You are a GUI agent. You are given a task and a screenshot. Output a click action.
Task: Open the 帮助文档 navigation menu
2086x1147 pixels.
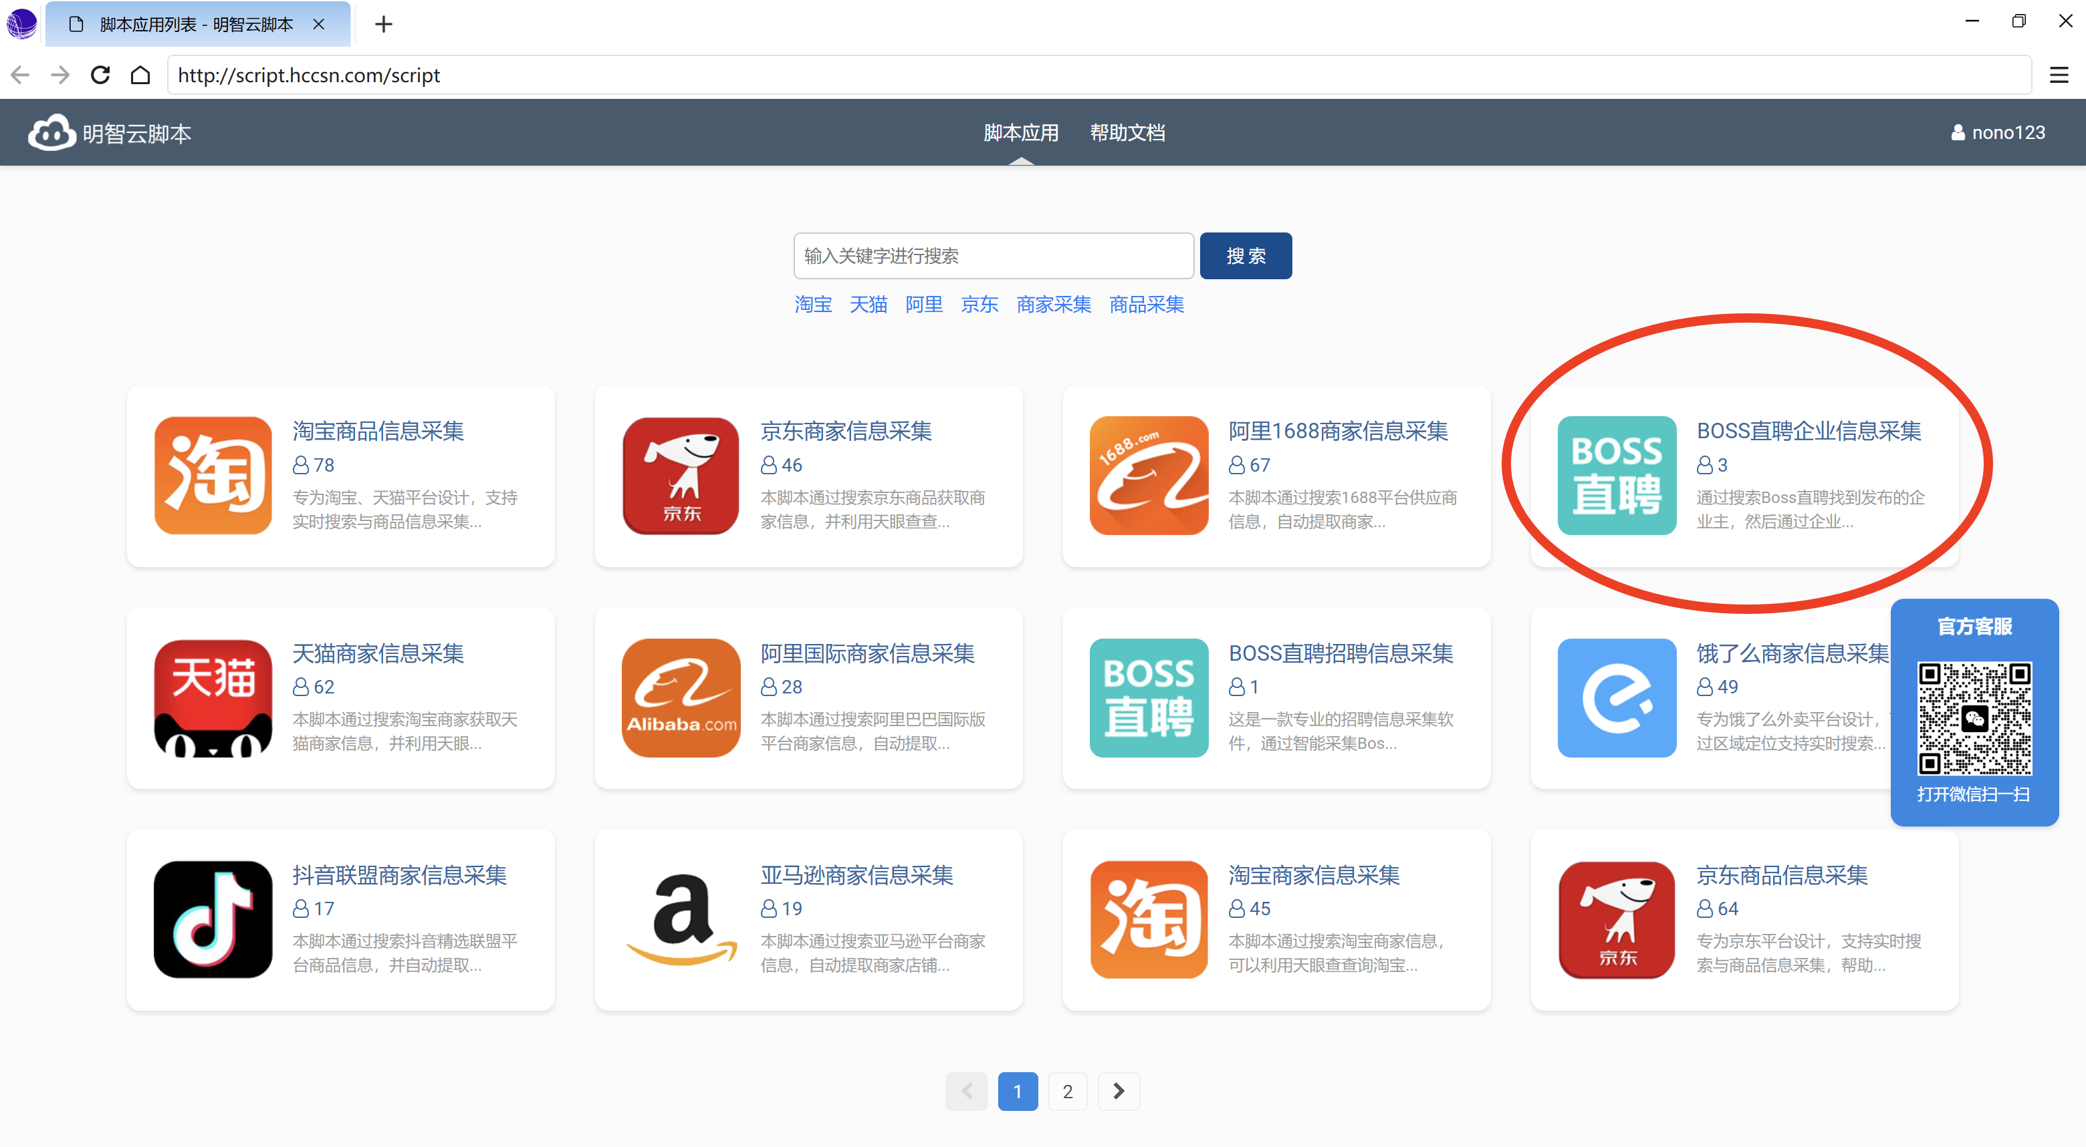point(1128,133)
